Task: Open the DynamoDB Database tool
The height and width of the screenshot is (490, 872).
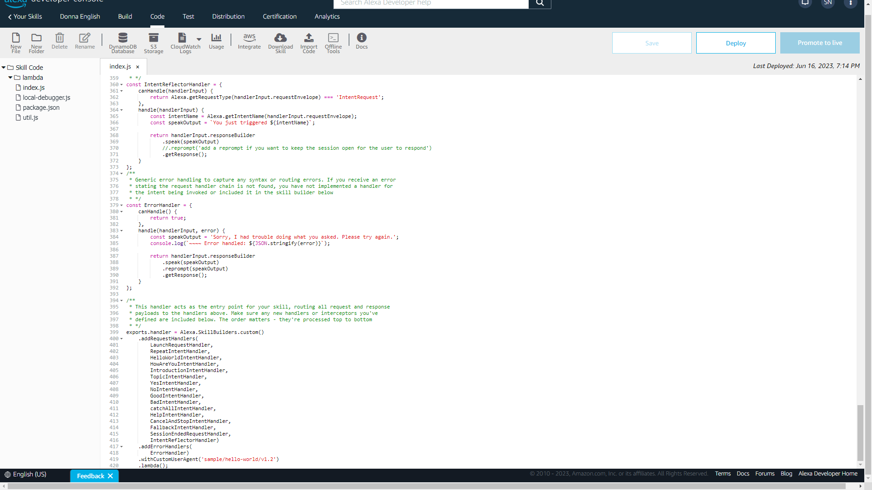Action: (123, 38)
